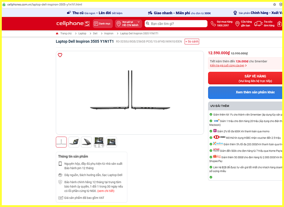This screenshot has width=284, height=207.
Task: Select the first product thumbnail
Action: point(61,141)
